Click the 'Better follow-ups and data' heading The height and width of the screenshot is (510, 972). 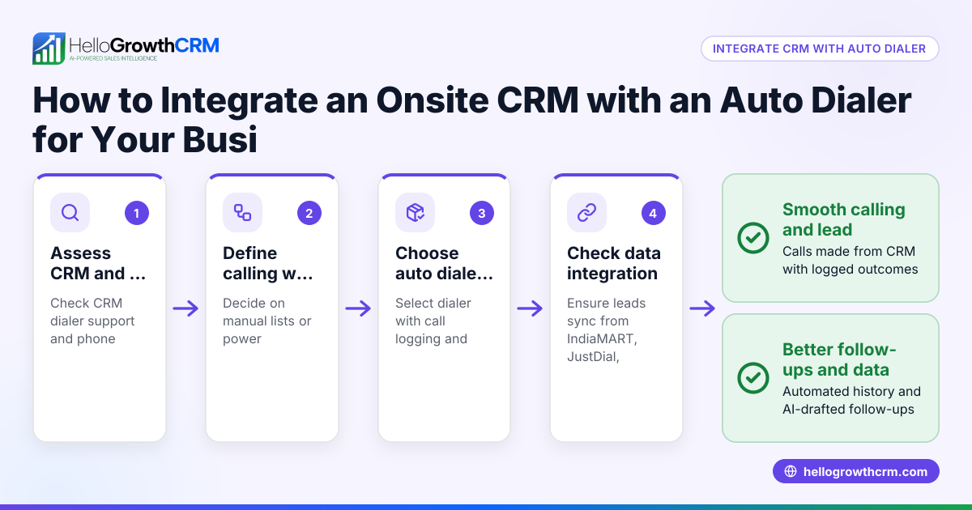(839, 359)
